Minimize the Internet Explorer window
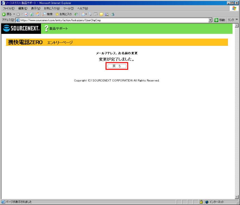The image size is (240, 205). point(229,3)
